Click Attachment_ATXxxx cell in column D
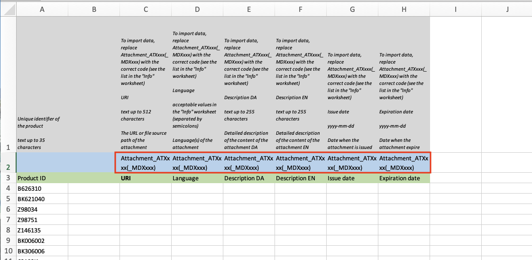The image size is (532, 260). pyautogui.click(x=197, y=163)
